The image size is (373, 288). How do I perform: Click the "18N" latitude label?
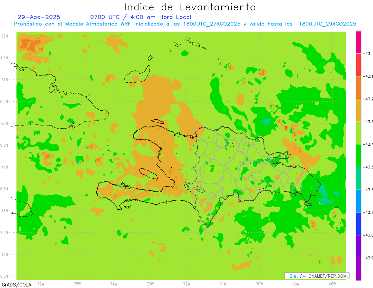coord(5,211)
